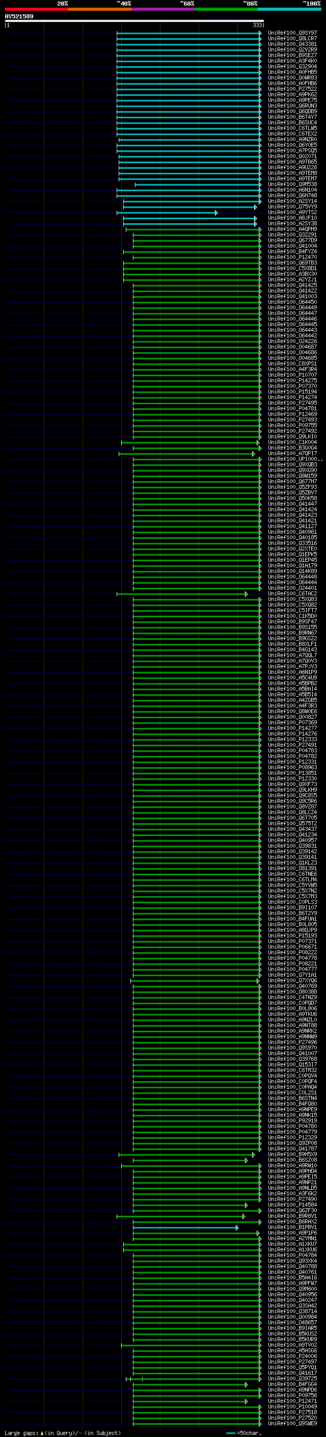Click the cyan ~100% identity legend segment
The height and width of the screenshot is (1437, 326).
[289, 9]
